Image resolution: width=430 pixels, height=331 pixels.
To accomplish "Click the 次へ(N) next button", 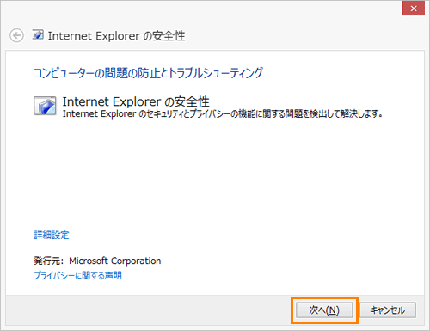I will click(x=324, y=310).
